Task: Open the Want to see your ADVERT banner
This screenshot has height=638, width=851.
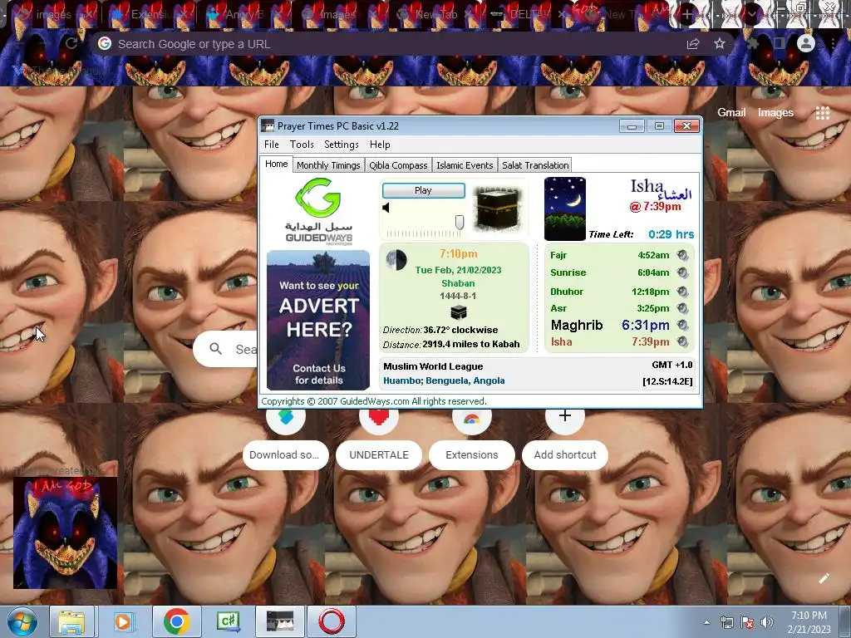Action: point(318,320)
